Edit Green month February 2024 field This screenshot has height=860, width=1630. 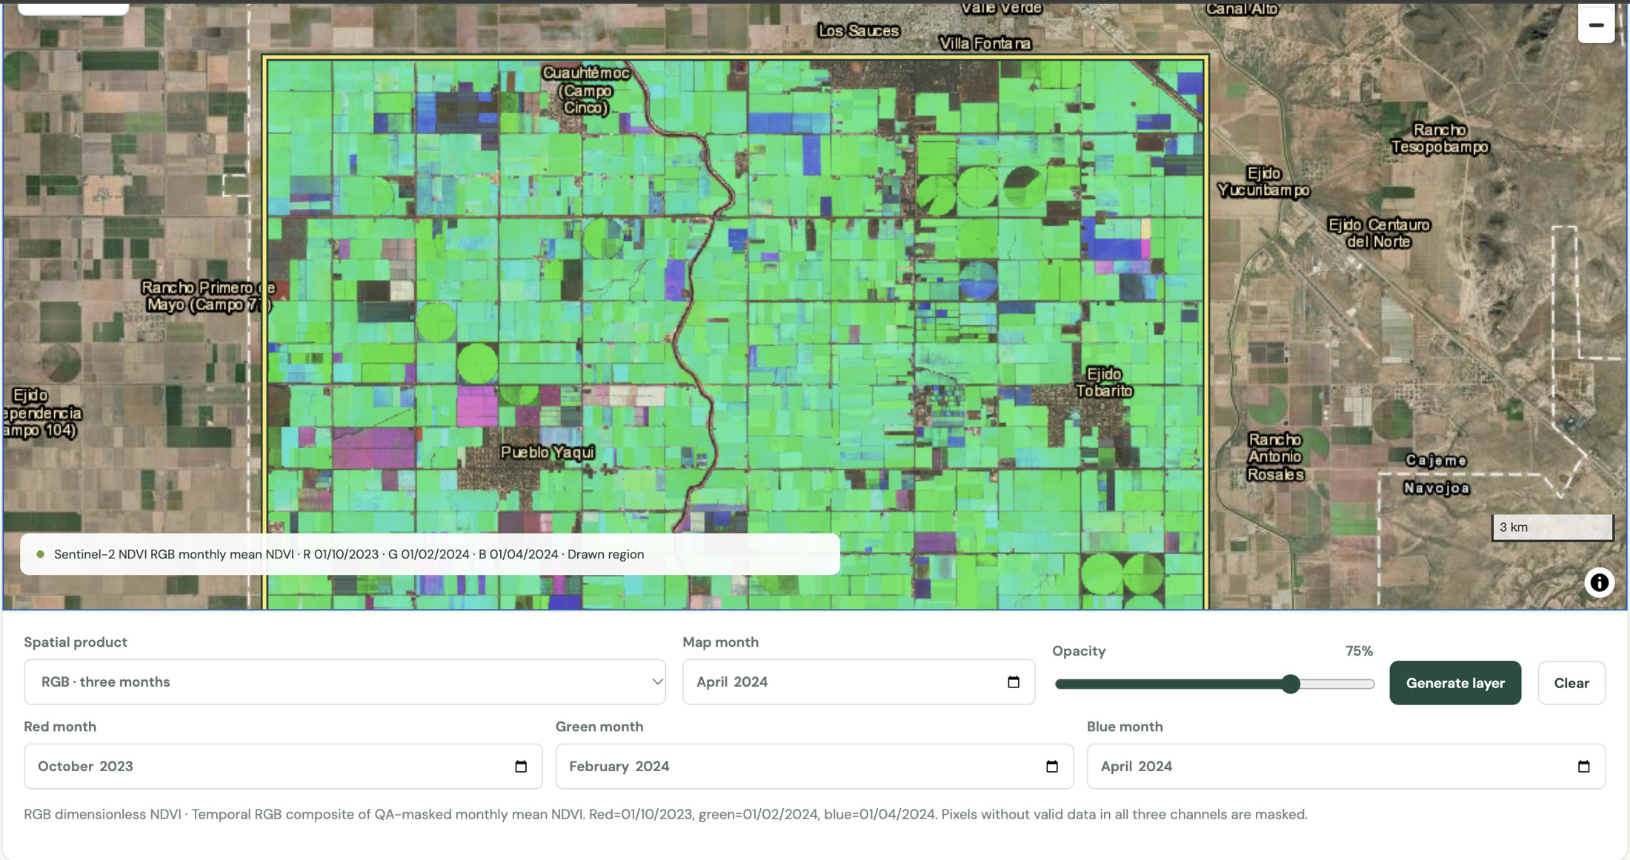(x=814, y=766)
